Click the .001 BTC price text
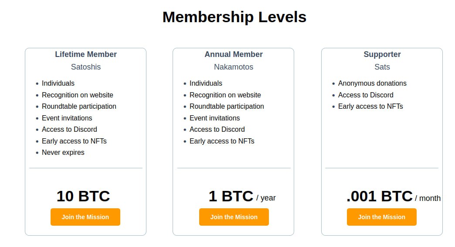Viewport: 455px width, 247px height. (x=380, y=196)
